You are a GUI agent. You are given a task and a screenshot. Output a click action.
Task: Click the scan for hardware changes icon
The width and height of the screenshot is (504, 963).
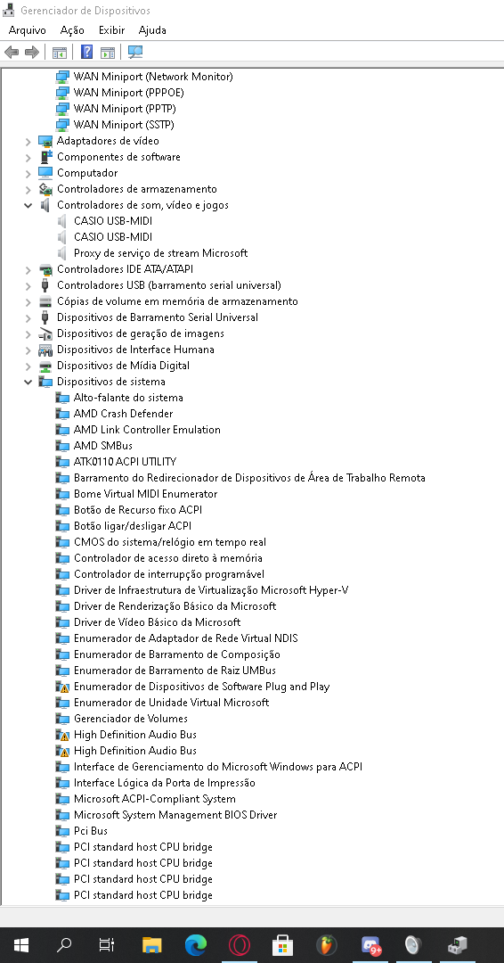(135, 53)
